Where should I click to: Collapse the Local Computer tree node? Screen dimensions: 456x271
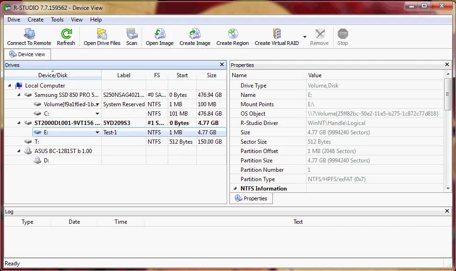click(x=10, y=85)
